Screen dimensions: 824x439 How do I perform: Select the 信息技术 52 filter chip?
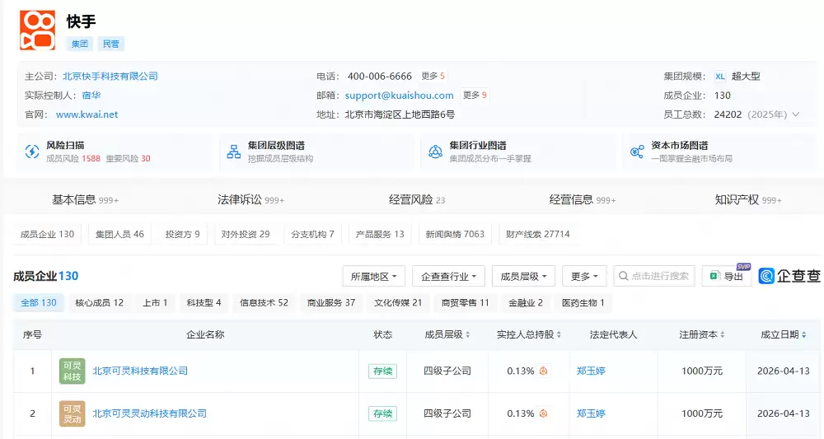point(264,302)
